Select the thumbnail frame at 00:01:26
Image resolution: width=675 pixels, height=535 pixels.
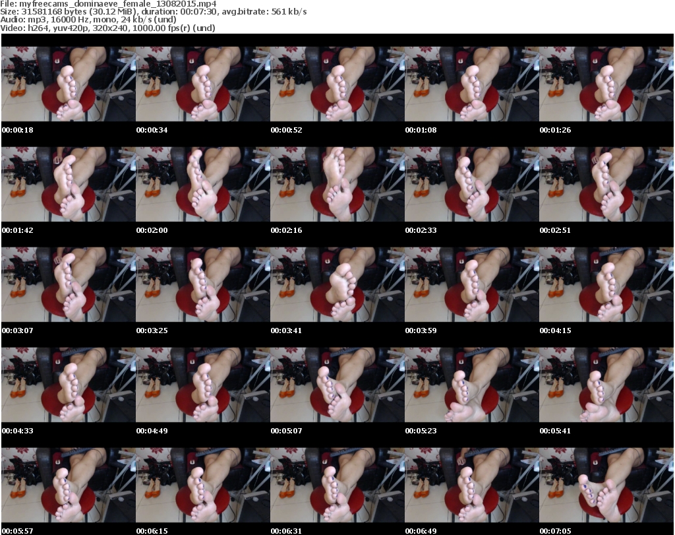point(606,84)
